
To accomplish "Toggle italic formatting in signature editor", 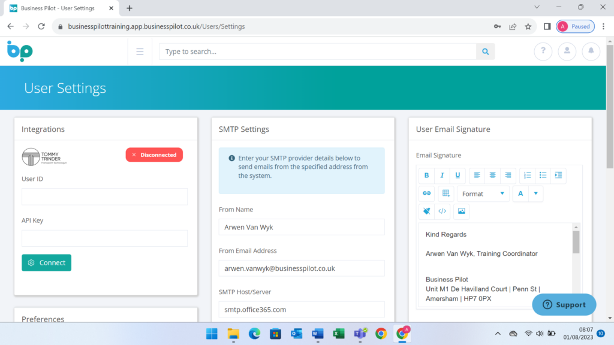I will pos(442,175).
